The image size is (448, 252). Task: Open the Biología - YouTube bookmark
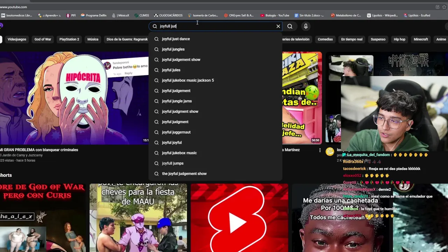pos(275,15)
